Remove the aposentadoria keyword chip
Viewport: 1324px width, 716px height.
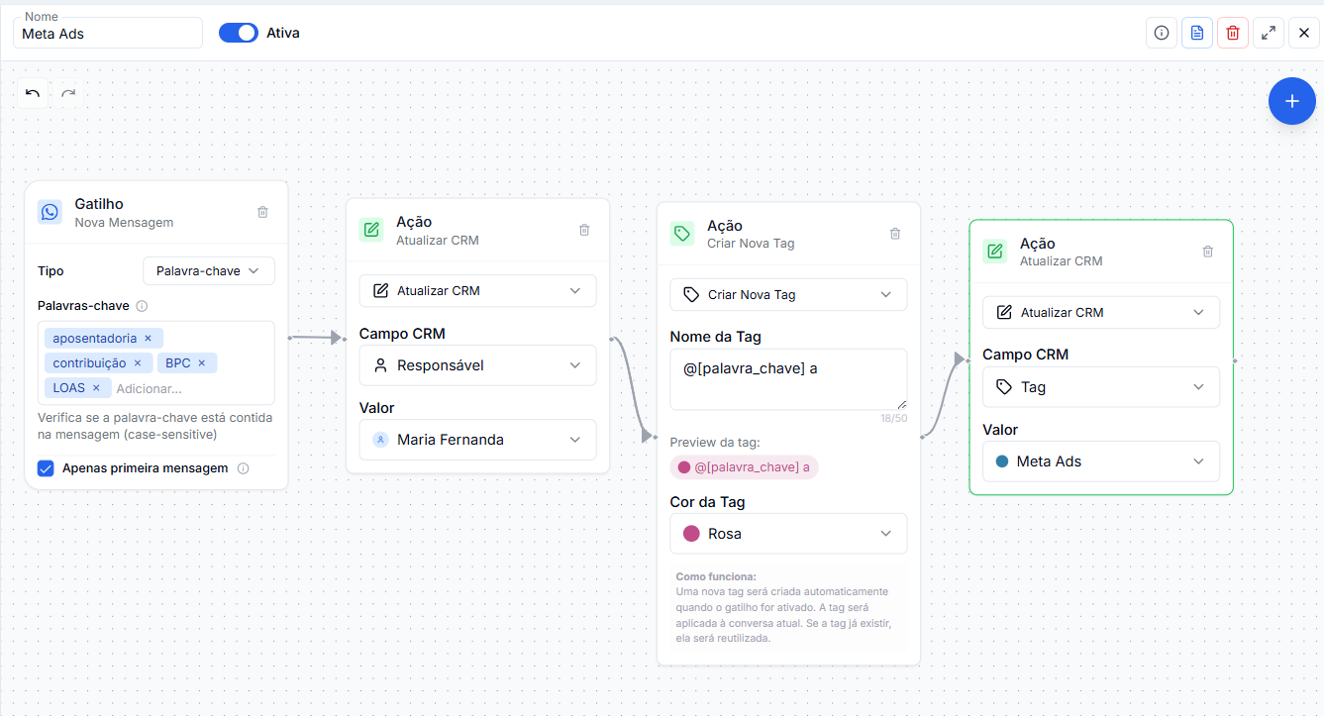(x=148, y=338)
